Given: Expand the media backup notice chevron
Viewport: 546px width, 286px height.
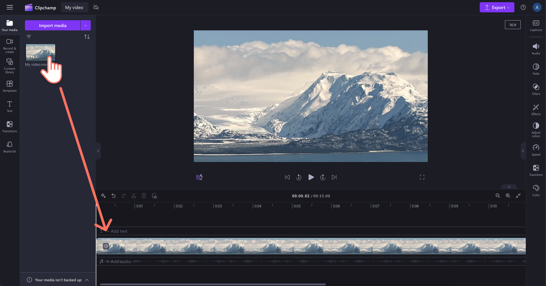Looking at the screenshot, I should (x=87, y=280).
